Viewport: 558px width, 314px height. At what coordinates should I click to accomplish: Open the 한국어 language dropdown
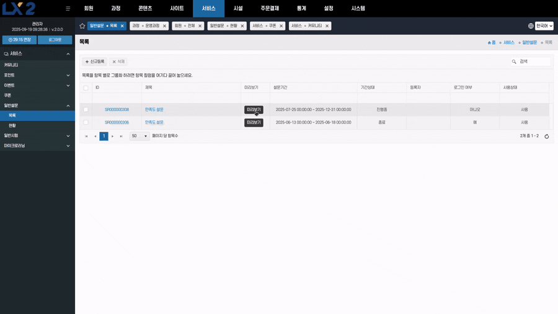click(x=544, y=26)
